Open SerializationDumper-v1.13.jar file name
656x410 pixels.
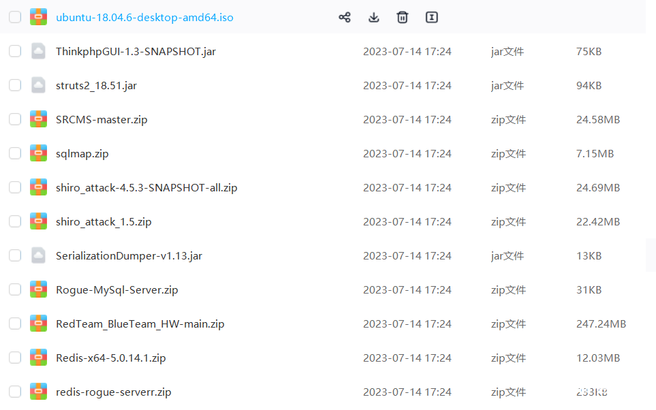point(129,256)
